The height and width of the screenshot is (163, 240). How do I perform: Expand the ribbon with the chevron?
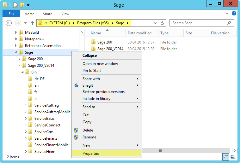pos(227,14)
